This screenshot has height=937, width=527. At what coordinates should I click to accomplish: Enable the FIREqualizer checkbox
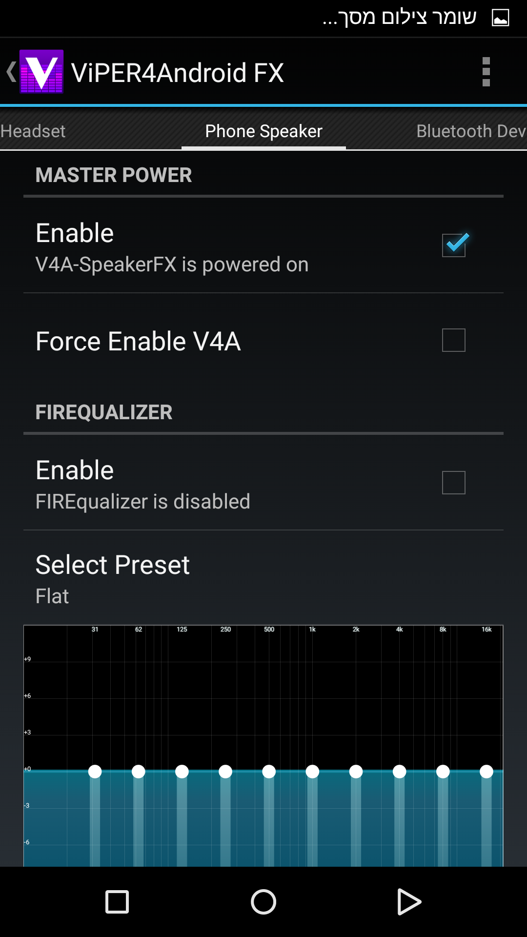[x=454, y=483]
